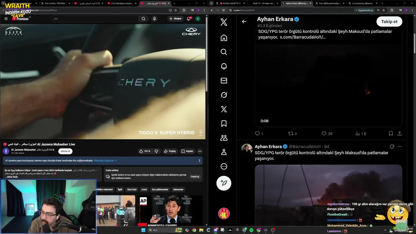Like the tweet with 38 likes

click(x=327, y=134)
